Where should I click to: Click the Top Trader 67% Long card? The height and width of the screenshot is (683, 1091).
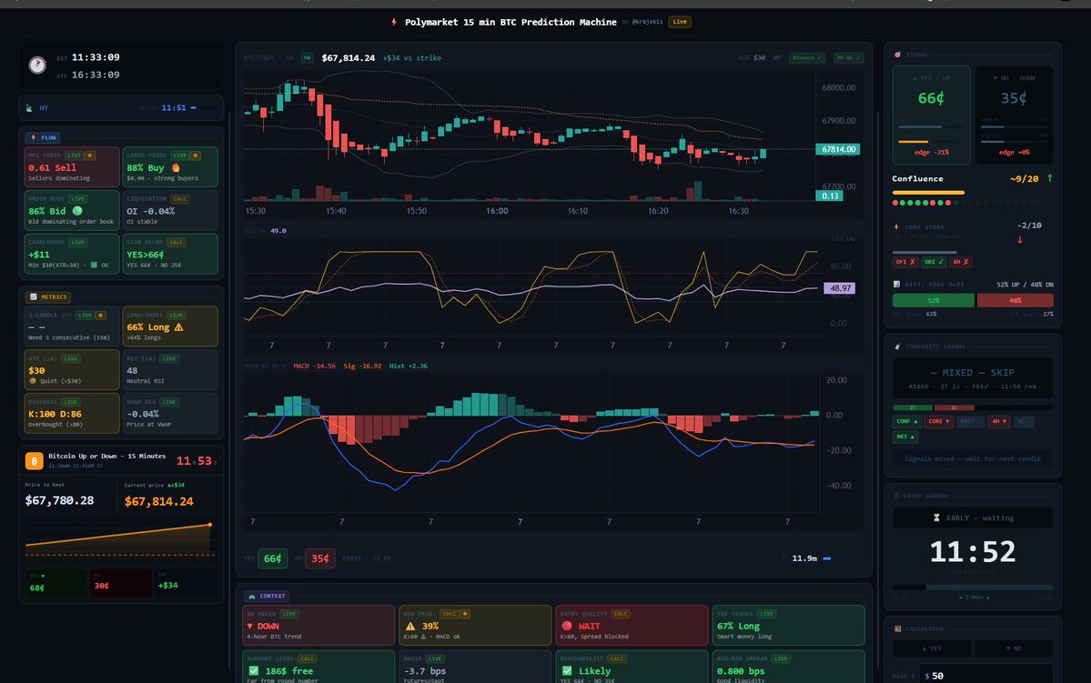788,626
